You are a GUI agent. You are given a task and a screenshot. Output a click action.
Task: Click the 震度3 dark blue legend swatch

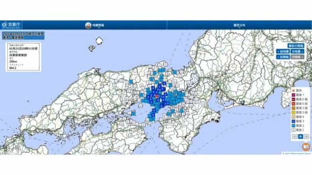(293, 121)
